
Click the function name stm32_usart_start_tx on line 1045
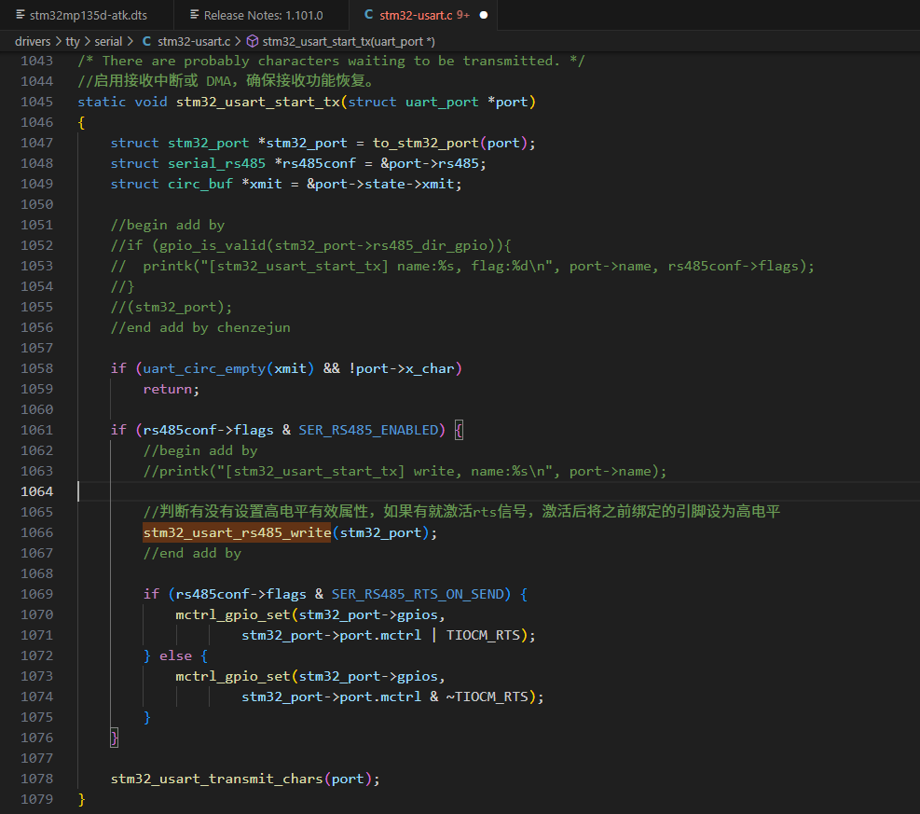(258, 103)
